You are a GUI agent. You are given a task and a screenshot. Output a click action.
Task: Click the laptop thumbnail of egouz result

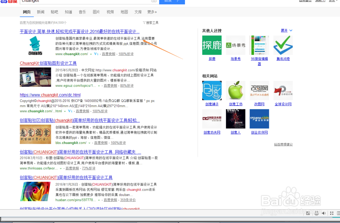click(x=35, y=77)
